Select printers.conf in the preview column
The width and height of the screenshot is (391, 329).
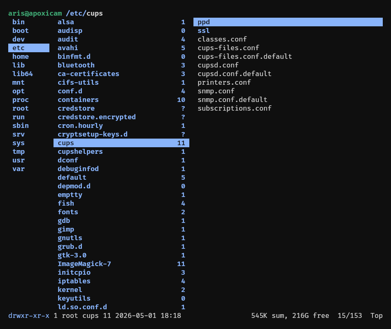(x=224, y=83)
